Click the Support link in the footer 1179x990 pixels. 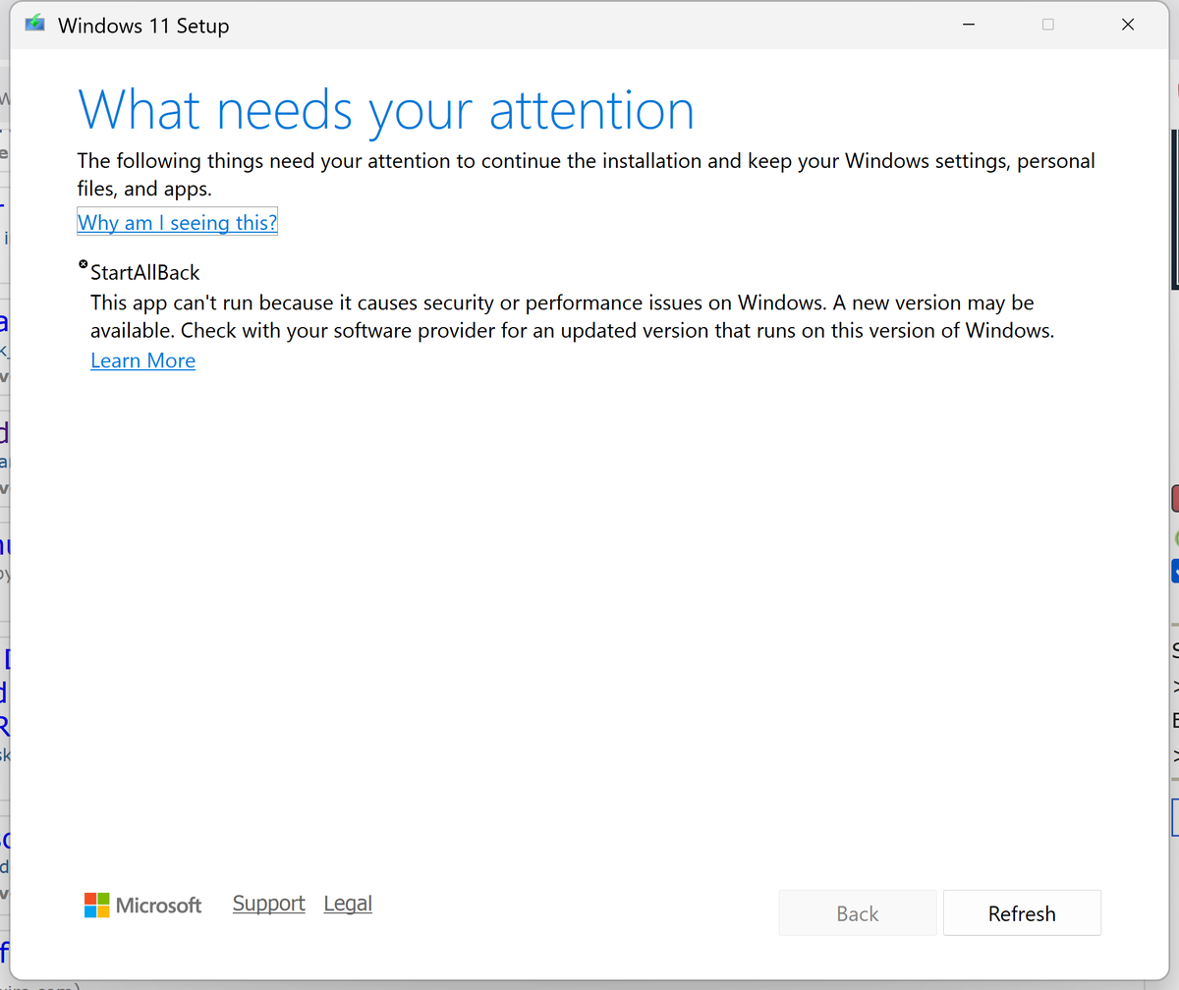269,904
